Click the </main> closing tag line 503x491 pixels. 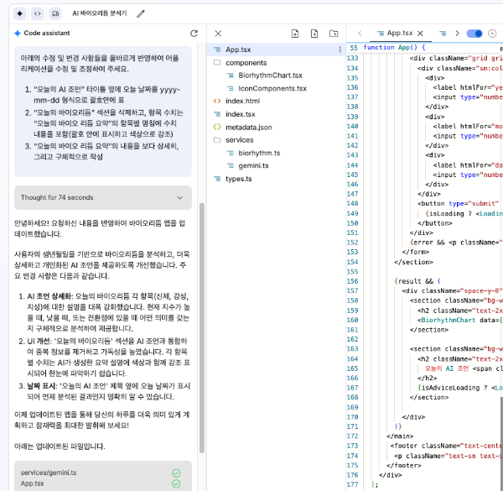point(400,436)
